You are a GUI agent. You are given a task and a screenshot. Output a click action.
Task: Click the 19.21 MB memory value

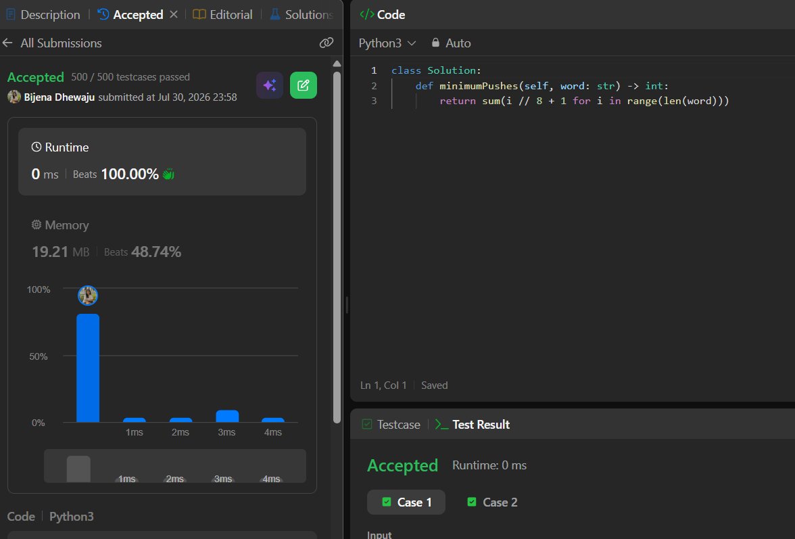(60, 252)
